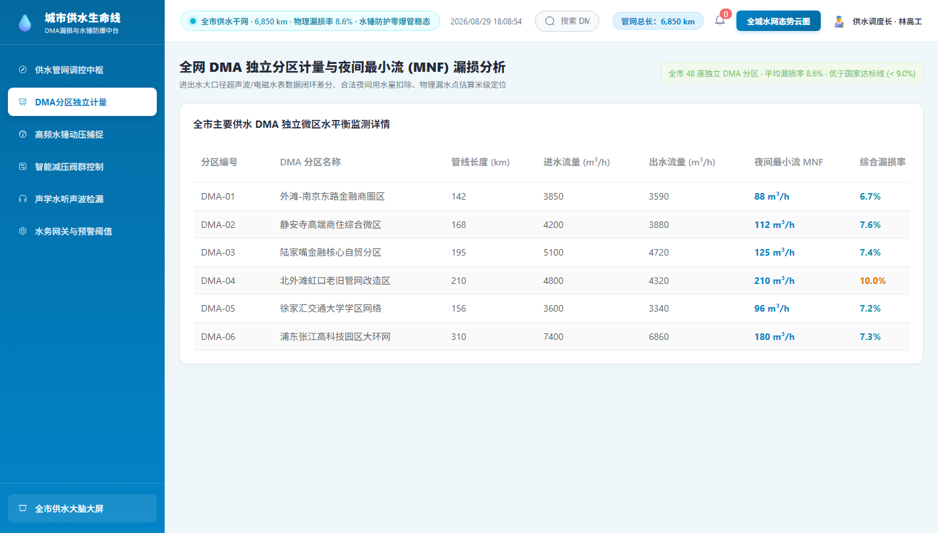938x533 pixels.
Task: Click 静安寺高端商住综合微区 zone name
Action: (331, 225)
